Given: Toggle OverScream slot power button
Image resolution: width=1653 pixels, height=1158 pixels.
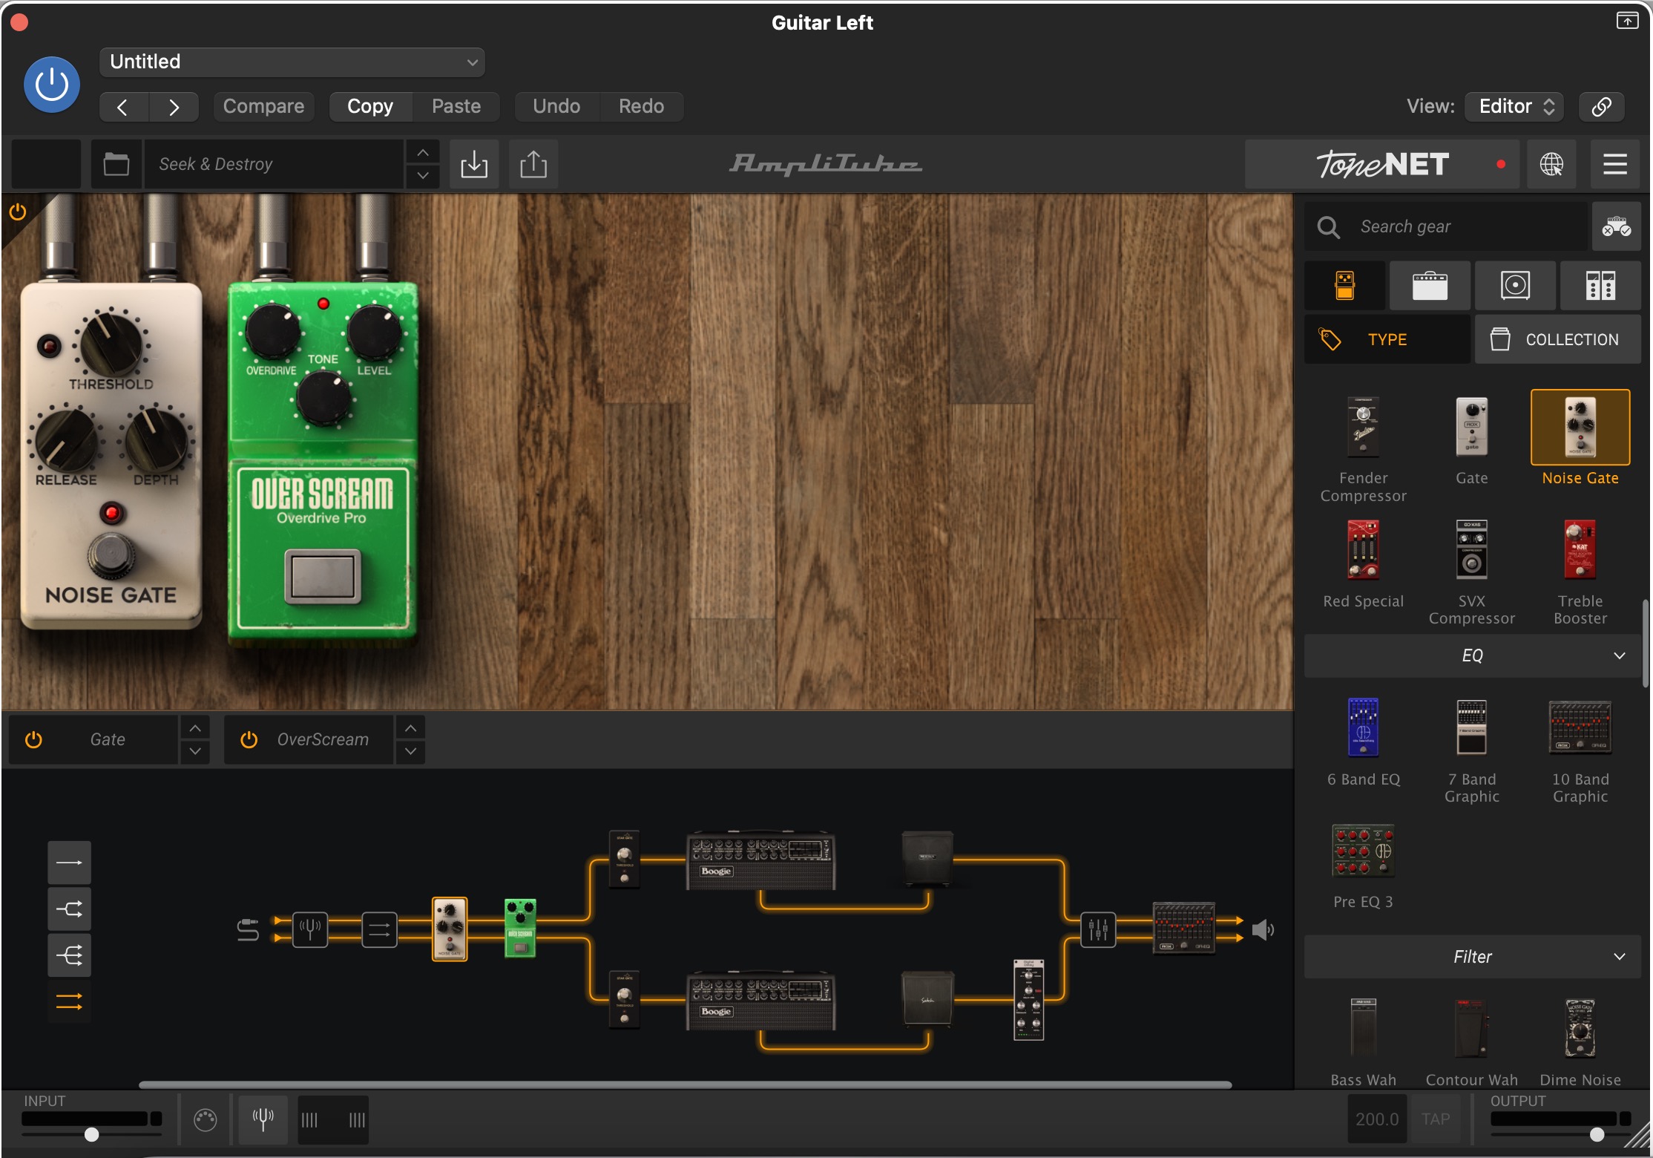Looking at the screenshot, I should pyautogui.click(x=249, y=739).
